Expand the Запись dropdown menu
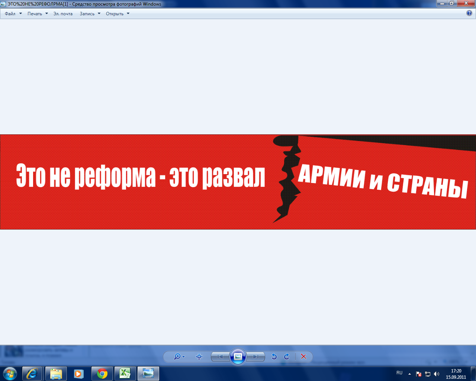This screenshot has width=476, height=381. click(x=90, y=14)
